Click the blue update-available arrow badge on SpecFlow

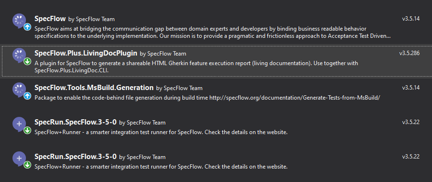click(27, 27)
